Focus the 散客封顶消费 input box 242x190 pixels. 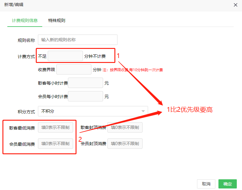tap(125, 127)
